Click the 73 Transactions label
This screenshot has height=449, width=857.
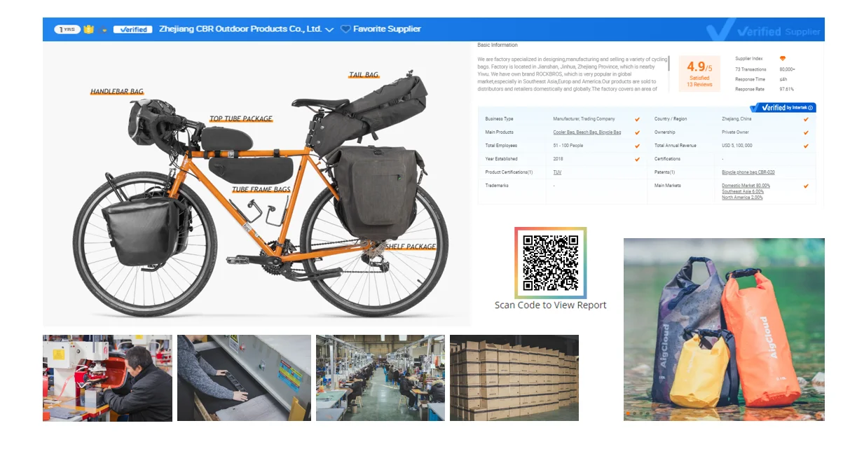point(750,69)
